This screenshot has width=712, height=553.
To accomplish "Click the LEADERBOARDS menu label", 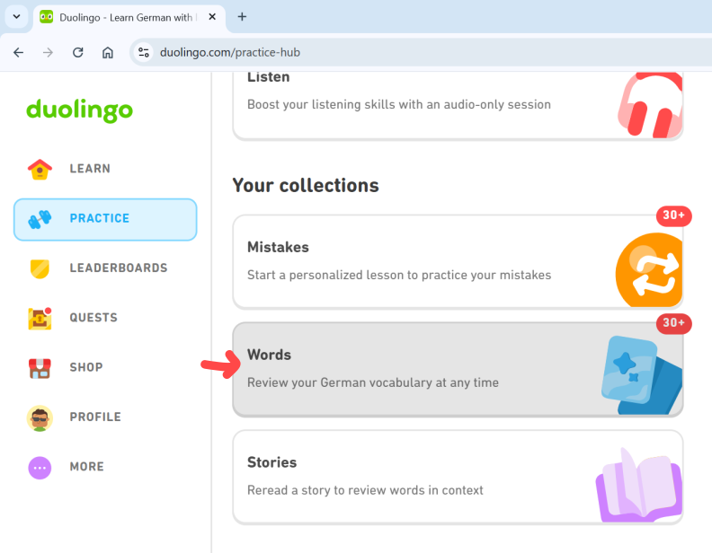I will point(119,268).
